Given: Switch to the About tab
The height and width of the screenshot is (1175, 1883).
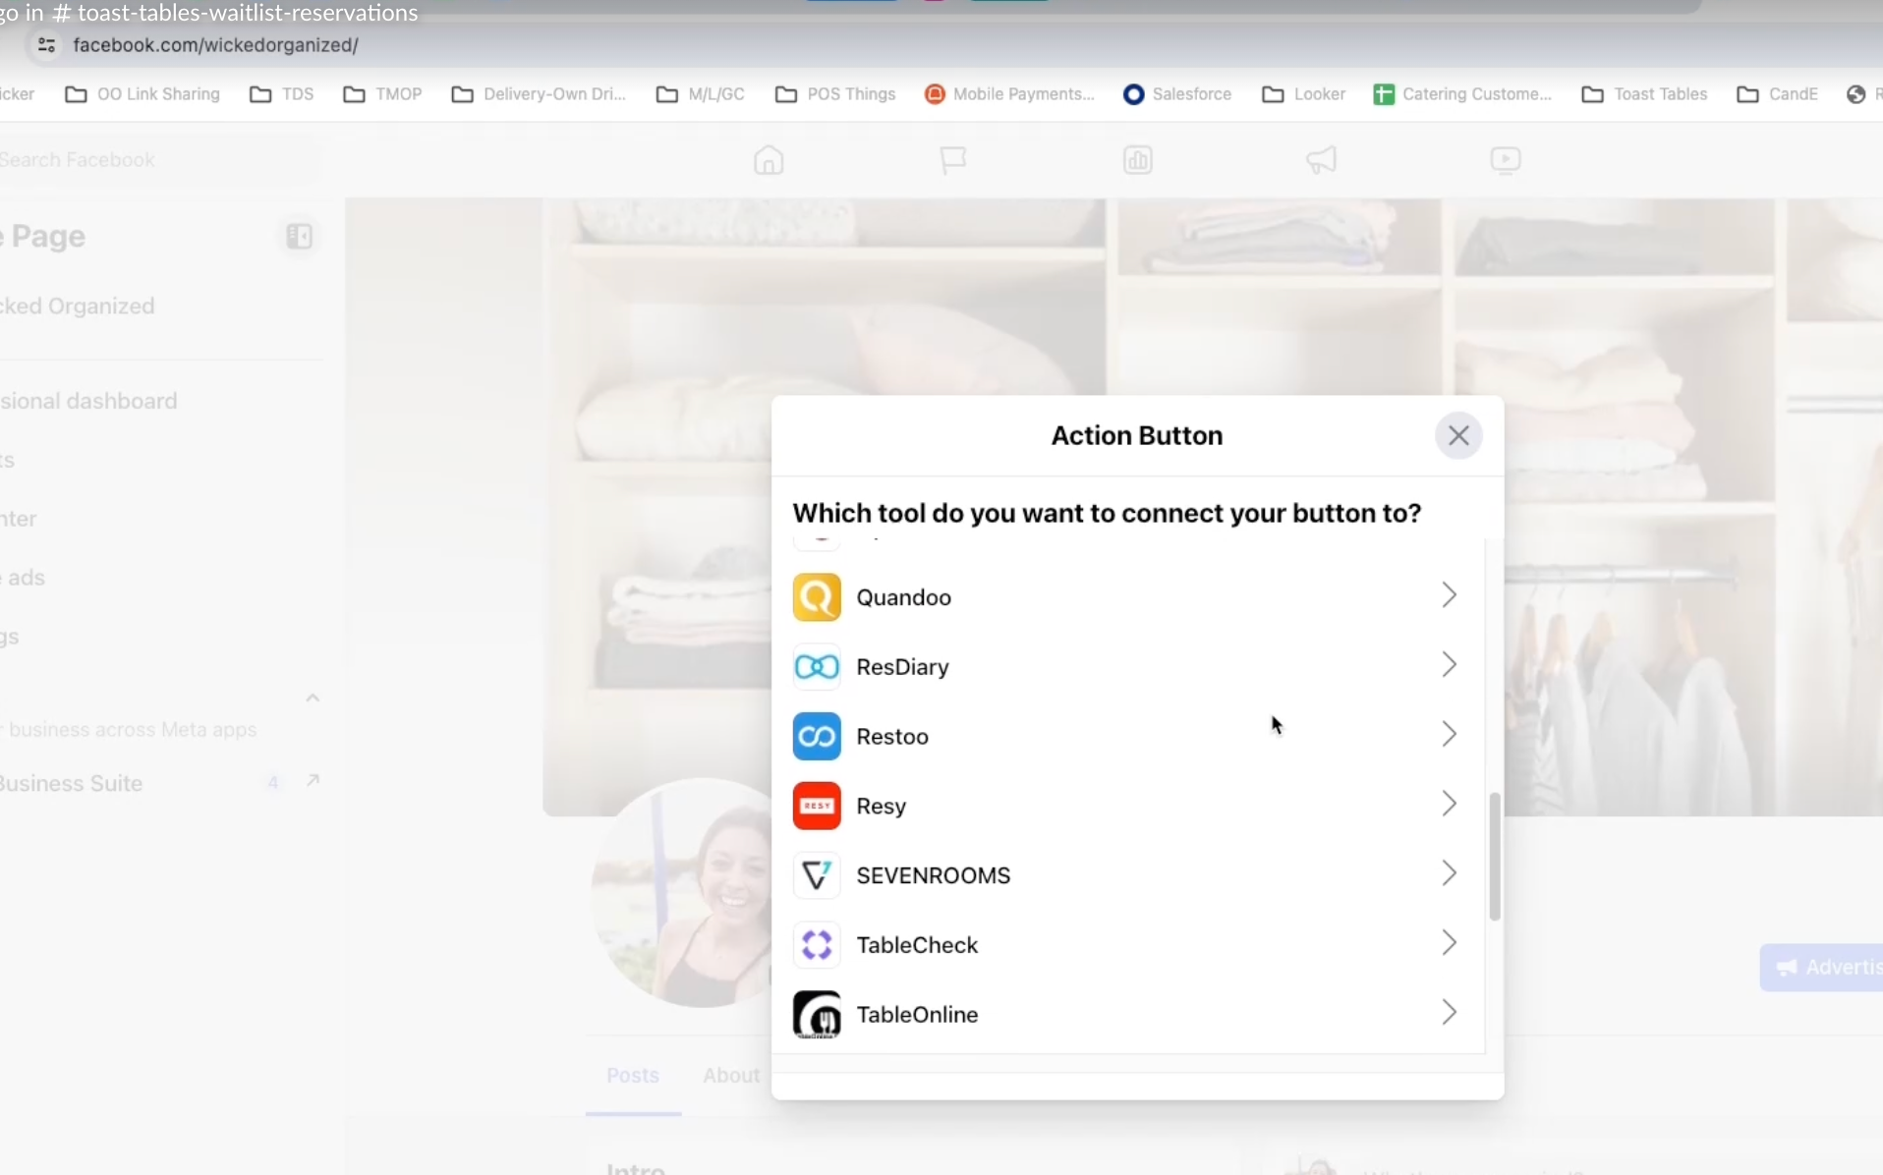Looking at the screenshot, I should [731, 1076].
